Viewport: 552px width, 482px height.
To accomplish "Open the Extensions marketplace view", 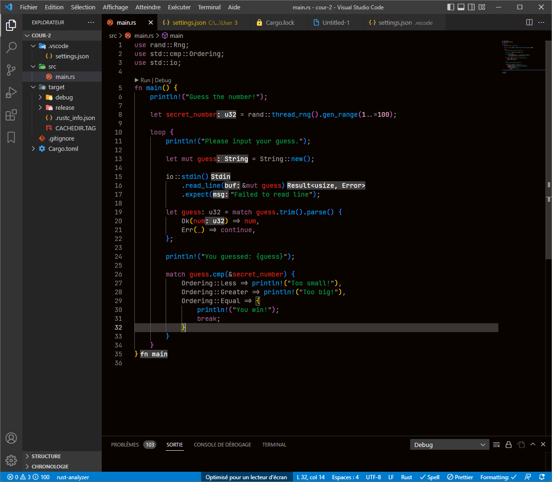I will [x=11, y=115].
